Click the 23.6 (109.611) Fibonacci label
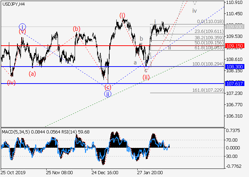 coord(209,31)
